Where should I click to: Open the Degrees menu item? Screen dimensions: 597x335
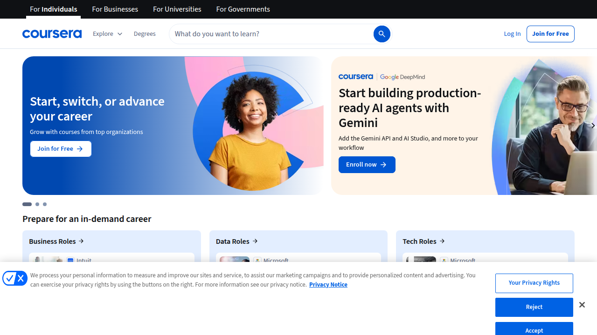point(145,33)
